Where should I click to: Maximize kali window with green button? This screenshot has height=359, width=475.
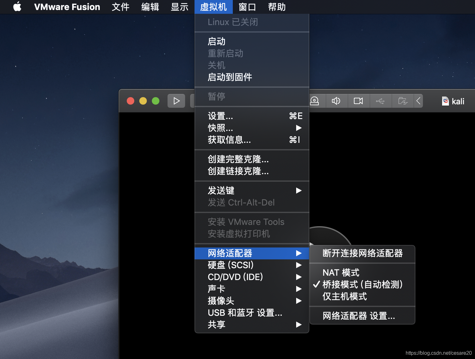click(x=156, y=101)
